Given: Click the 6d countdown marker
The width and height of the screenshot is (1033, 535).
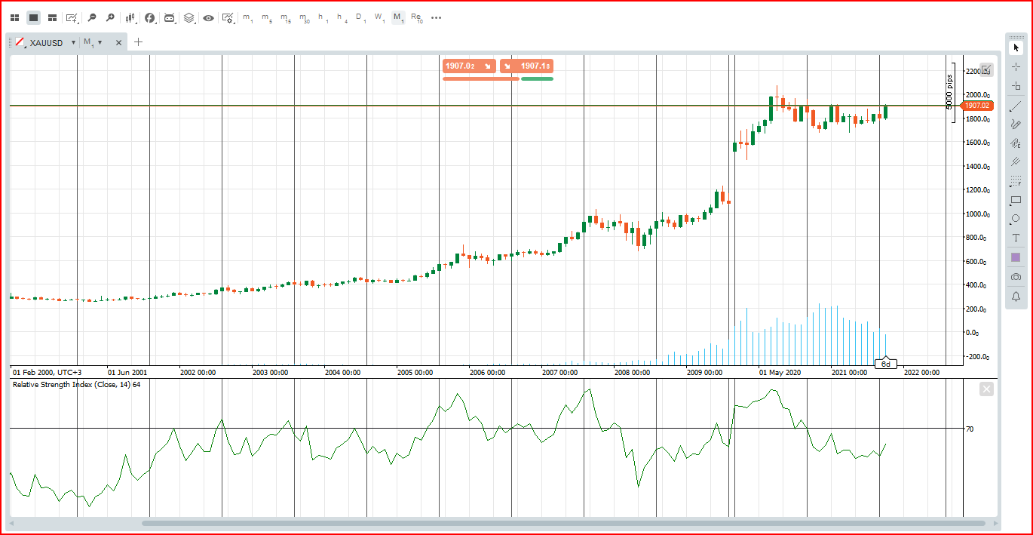Looking at the screenshot, I should pyautogui.click(x=887, y=364).
